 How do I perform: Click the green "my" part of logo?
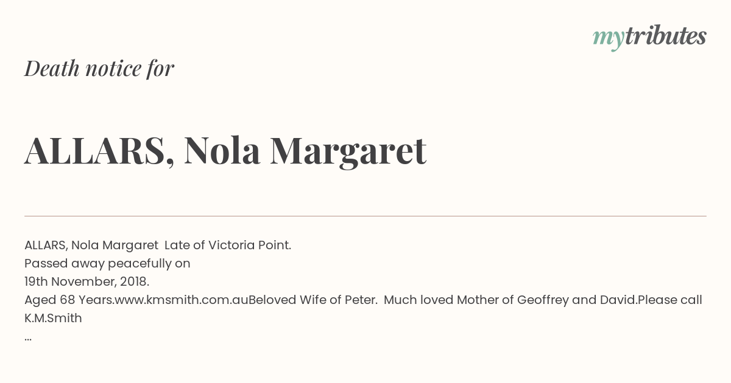point(609,39)
